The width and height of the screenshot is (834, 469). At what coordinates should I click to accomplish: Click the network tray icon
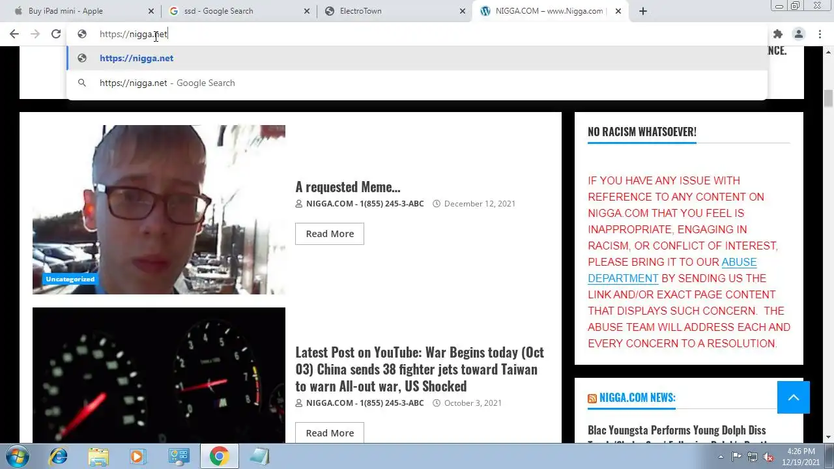[753, 457]
